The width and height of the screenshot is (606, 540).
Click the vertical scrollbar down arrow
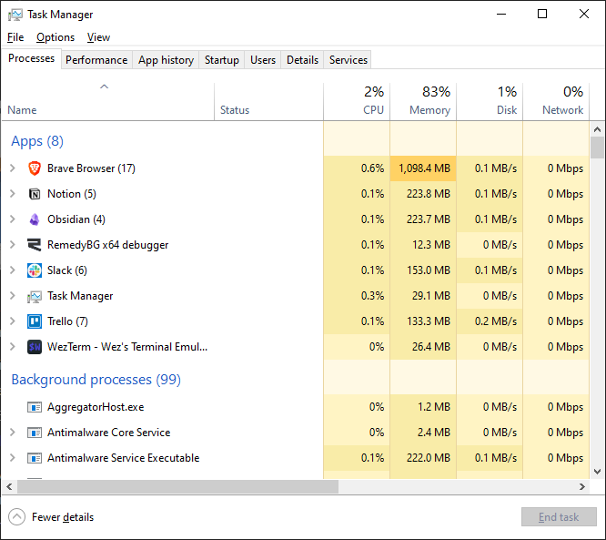pyautogui.click(x=598, y=471)
